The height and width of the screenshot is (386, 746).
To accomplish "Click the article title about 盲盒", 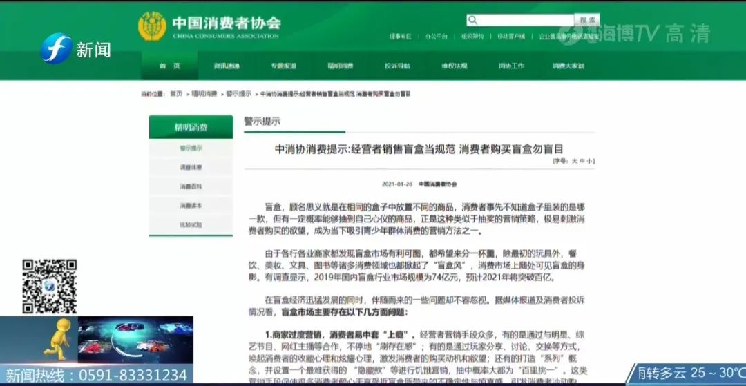I will [419, 148].
